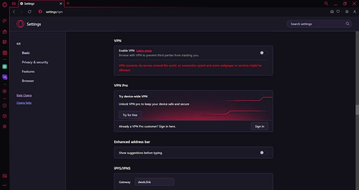Open History clock icon in sidebar
This screenshot has height=190, width=359.
(x=5, y=106)
